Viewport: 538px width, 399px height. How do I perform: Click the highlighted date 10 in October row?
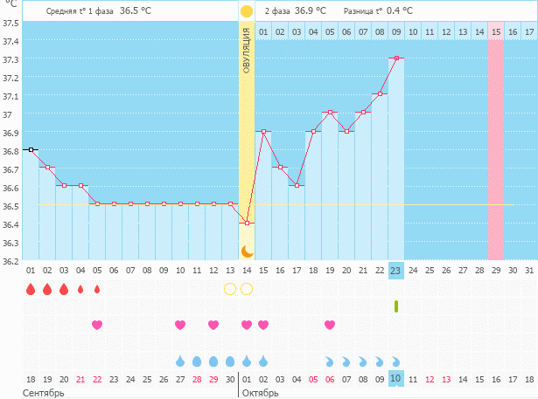396,379
